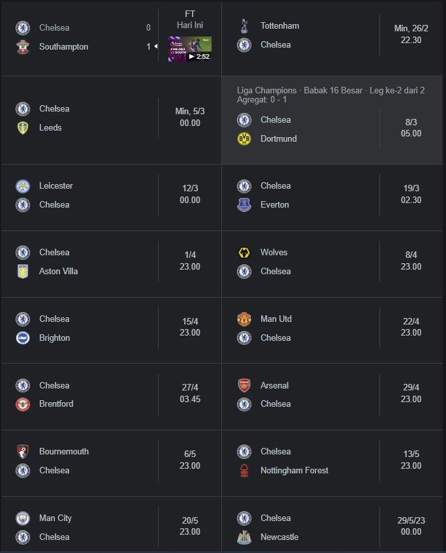
Task: Open the Aston Villa team link
Action: (x=58, y=272)
